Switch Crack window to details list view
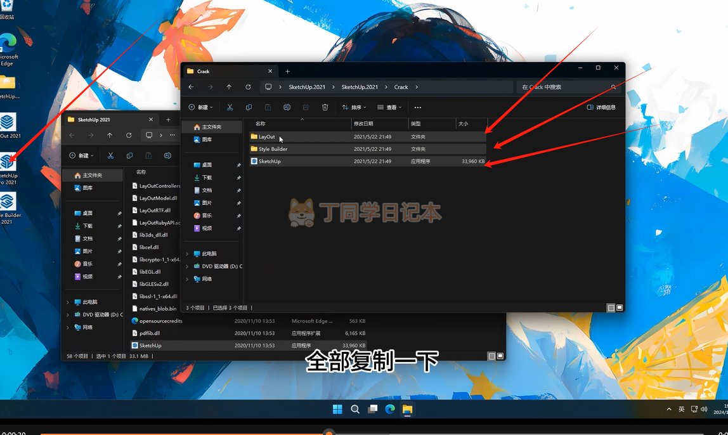728x435 pixels. 611,308
